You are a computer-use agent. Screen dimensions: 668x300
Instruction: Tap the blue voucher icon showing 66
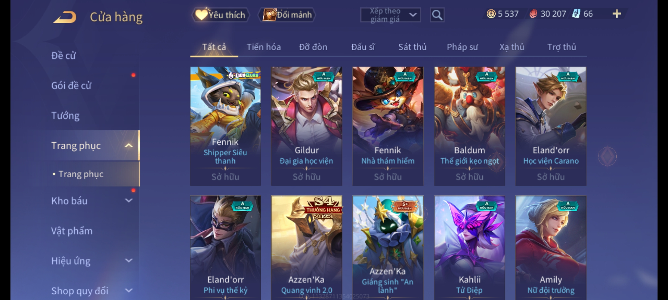coord(576,14)
